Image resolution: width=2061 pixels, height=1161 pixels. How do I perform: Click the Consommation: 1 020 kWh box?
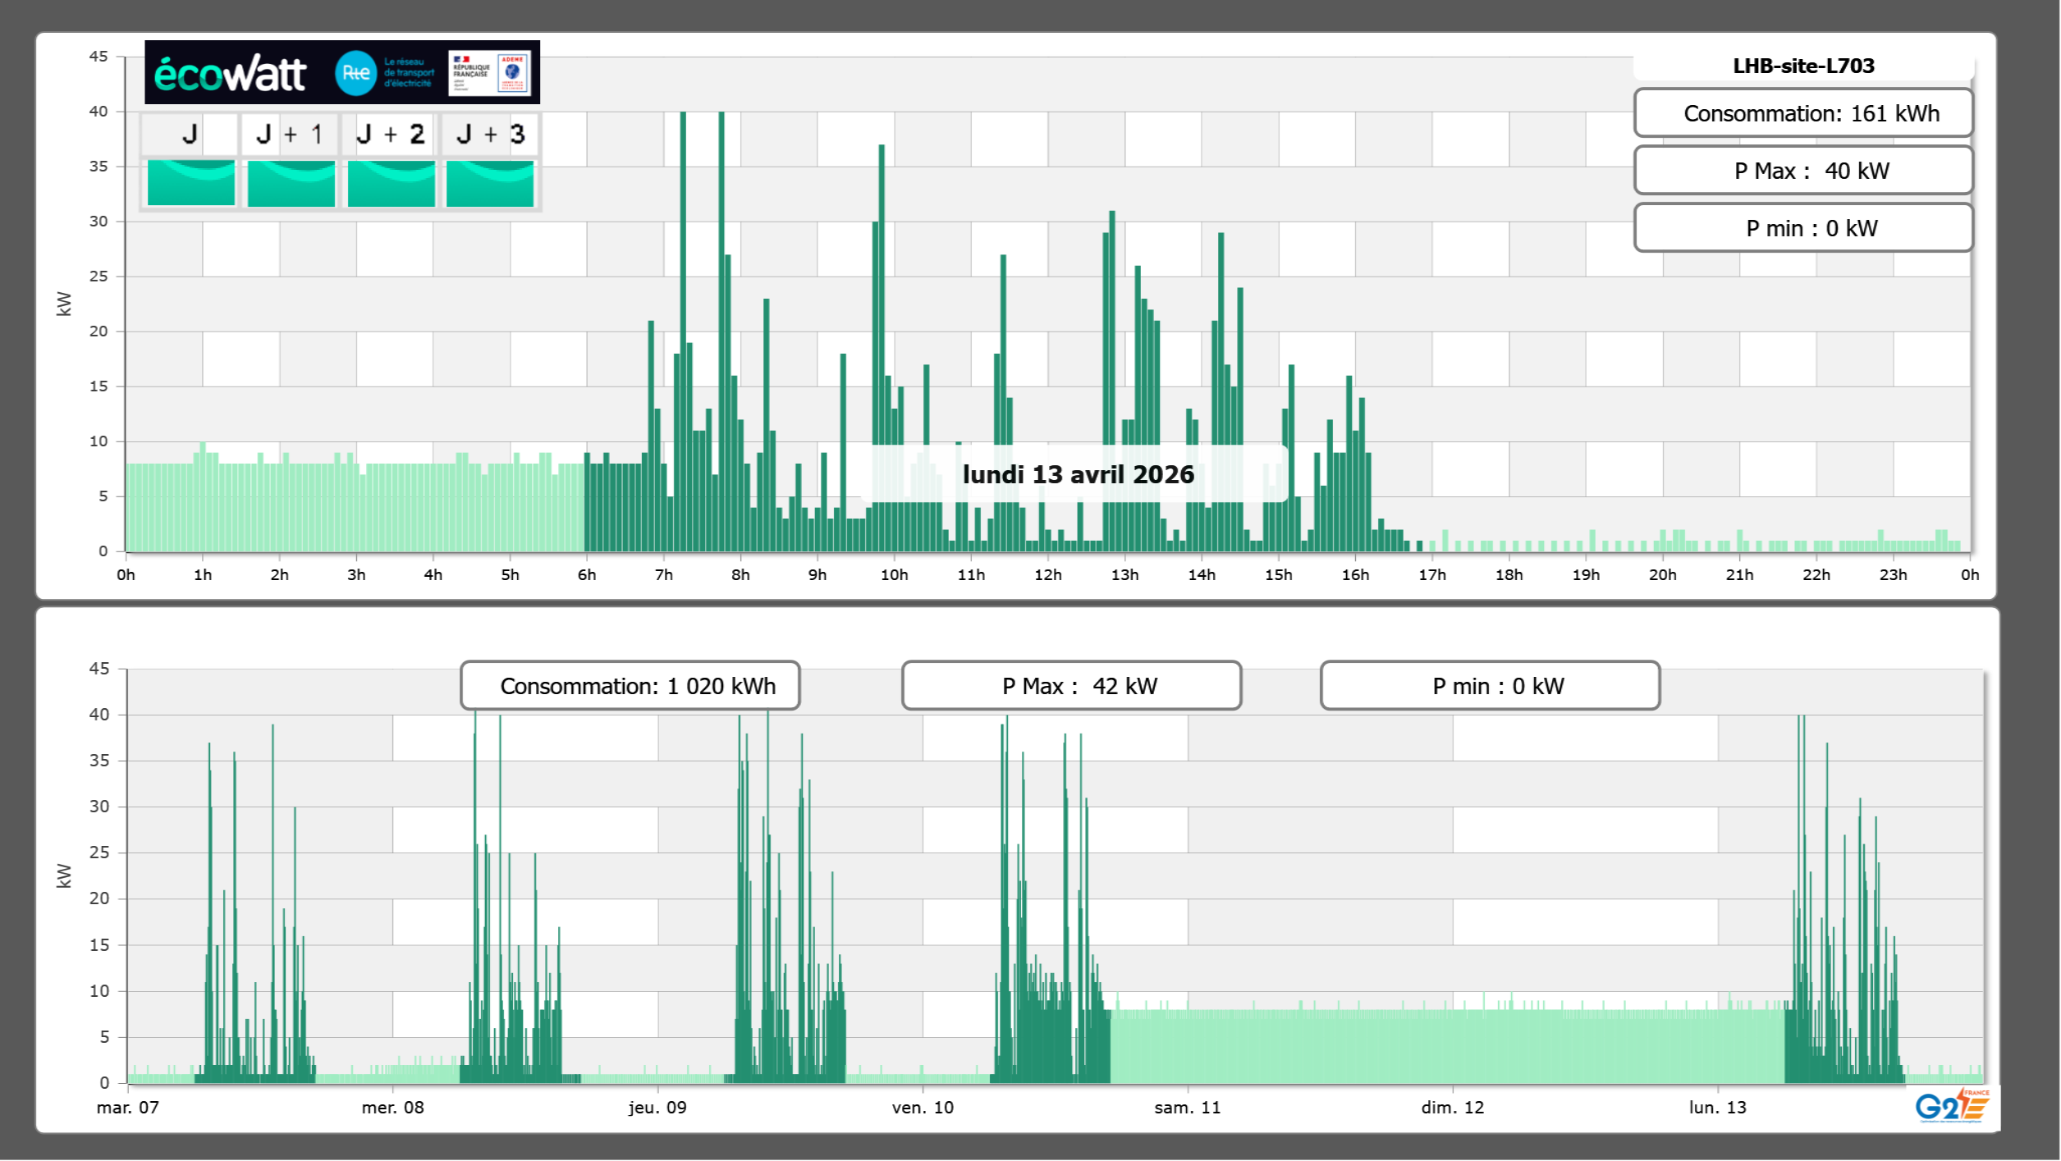630,686
